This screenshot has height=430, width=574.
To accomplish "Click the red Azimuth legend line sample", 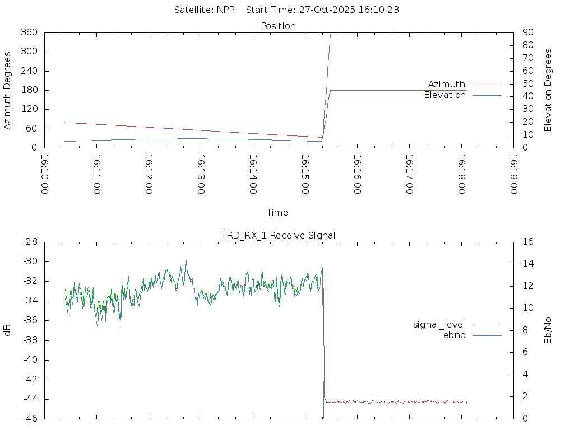I will tap(487, 85).
